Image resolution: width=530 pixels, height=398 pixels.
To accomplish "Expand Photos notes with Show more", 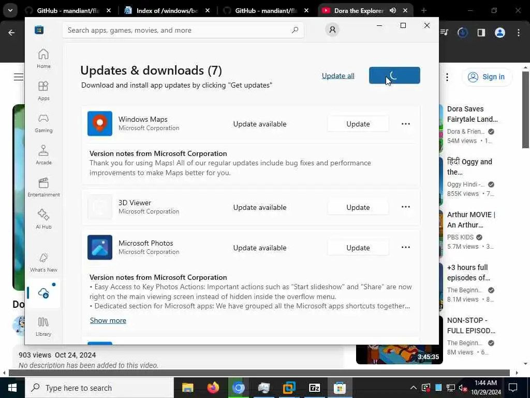I will (108, 320).
